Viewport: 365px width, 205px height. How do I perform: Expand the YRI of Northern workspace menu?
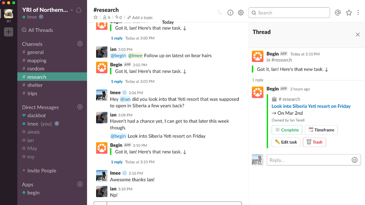pyautogui.click(x=47, y=10)
